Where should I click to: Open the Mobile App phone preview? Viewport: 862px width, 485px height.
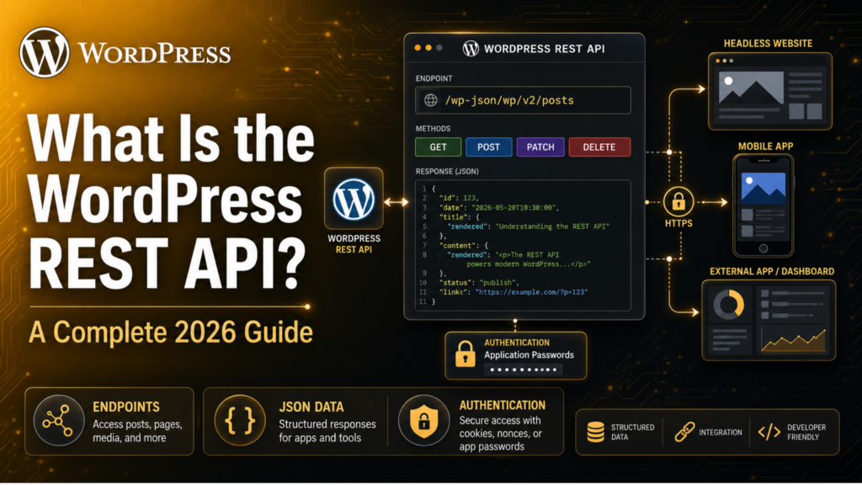click(x=763, y=205)
